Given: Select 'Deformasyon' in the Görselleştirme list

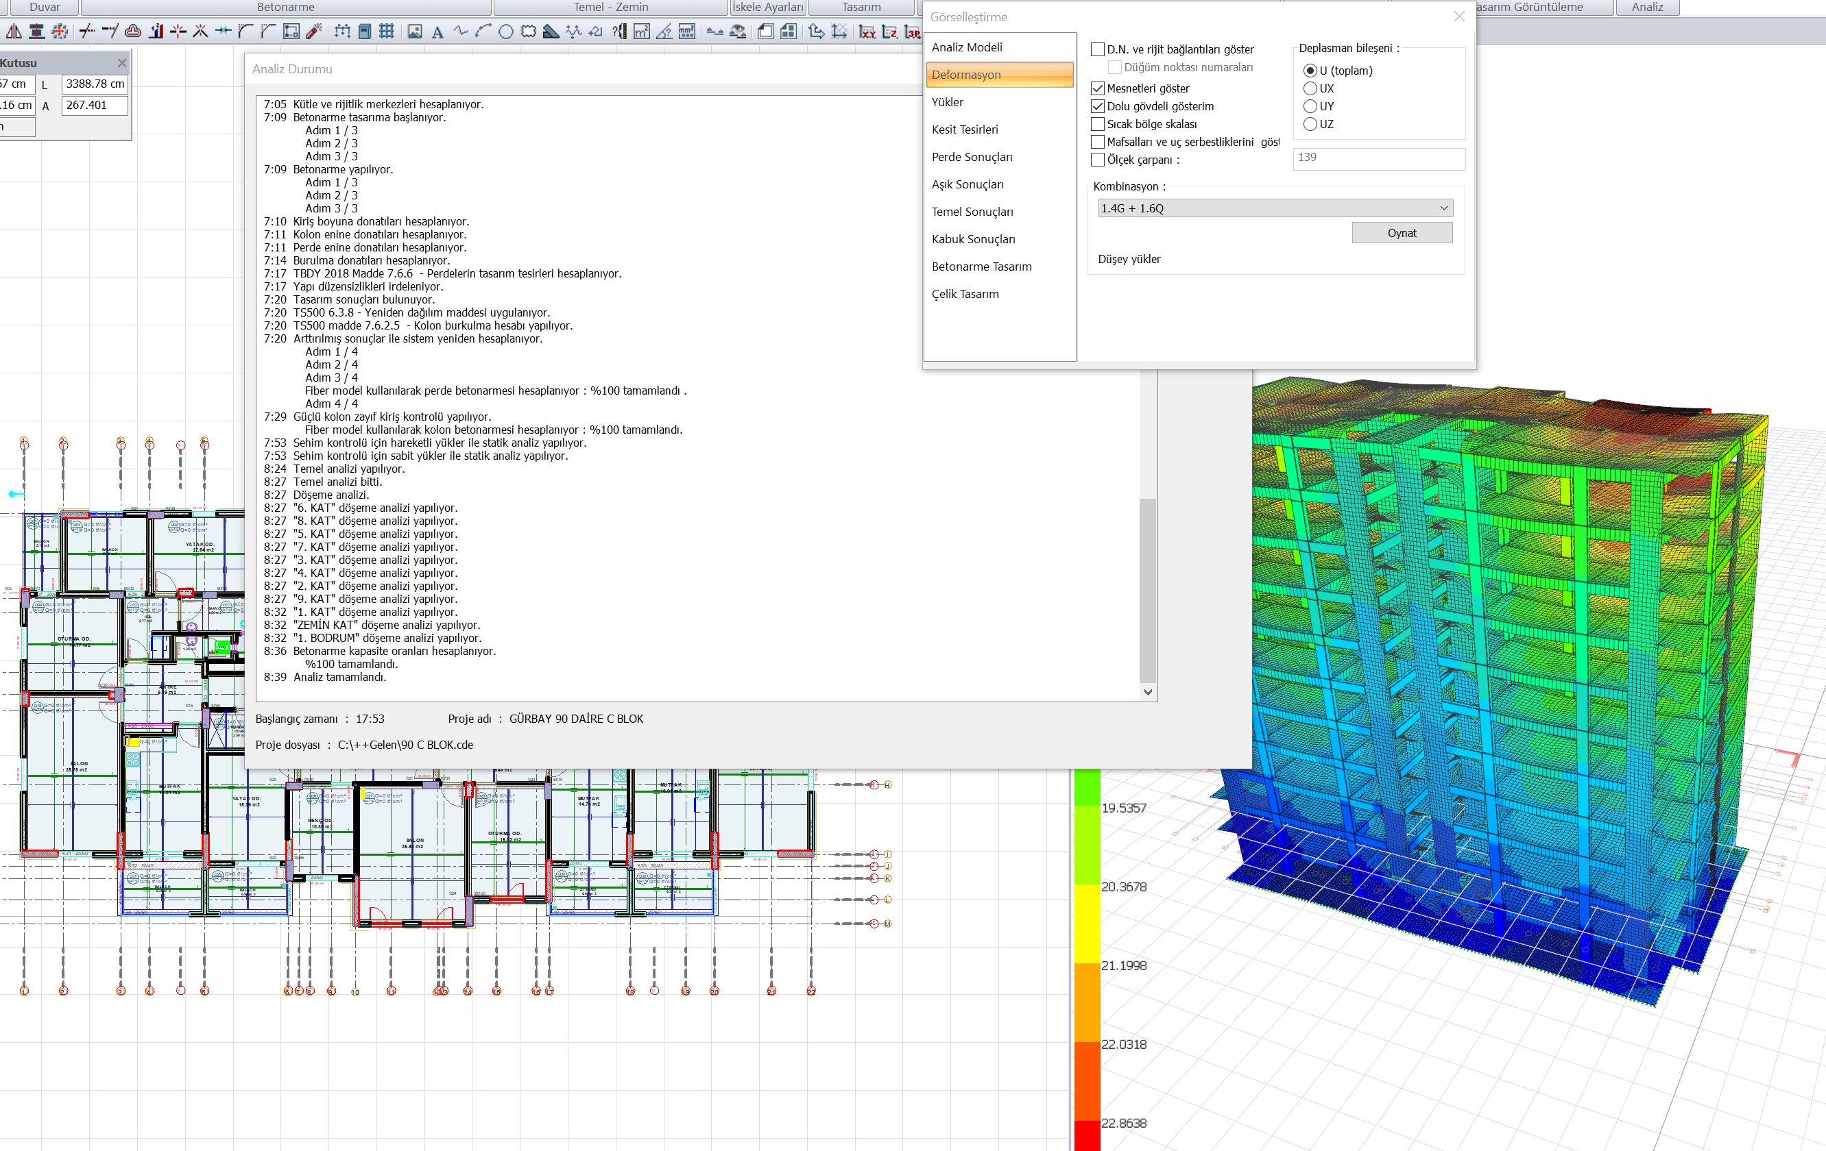Looking at the screenshot, I should 1000,74.
